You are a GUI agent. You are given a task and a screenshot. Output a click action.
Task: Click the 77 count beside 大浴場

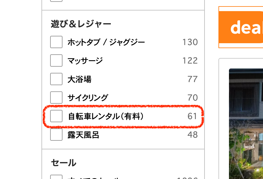coord(192,79)
